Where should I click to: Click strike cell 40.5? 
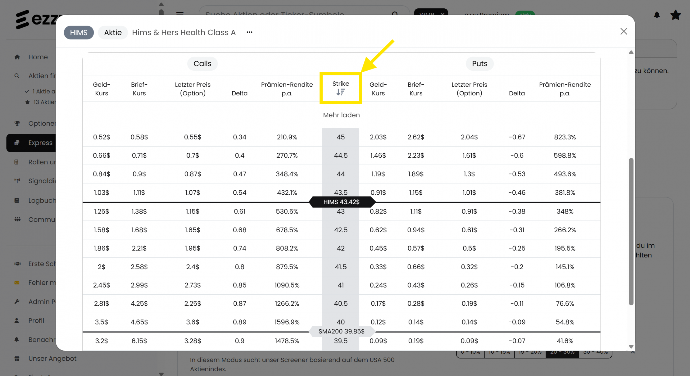pyautogui.click(x=340, y=303)
